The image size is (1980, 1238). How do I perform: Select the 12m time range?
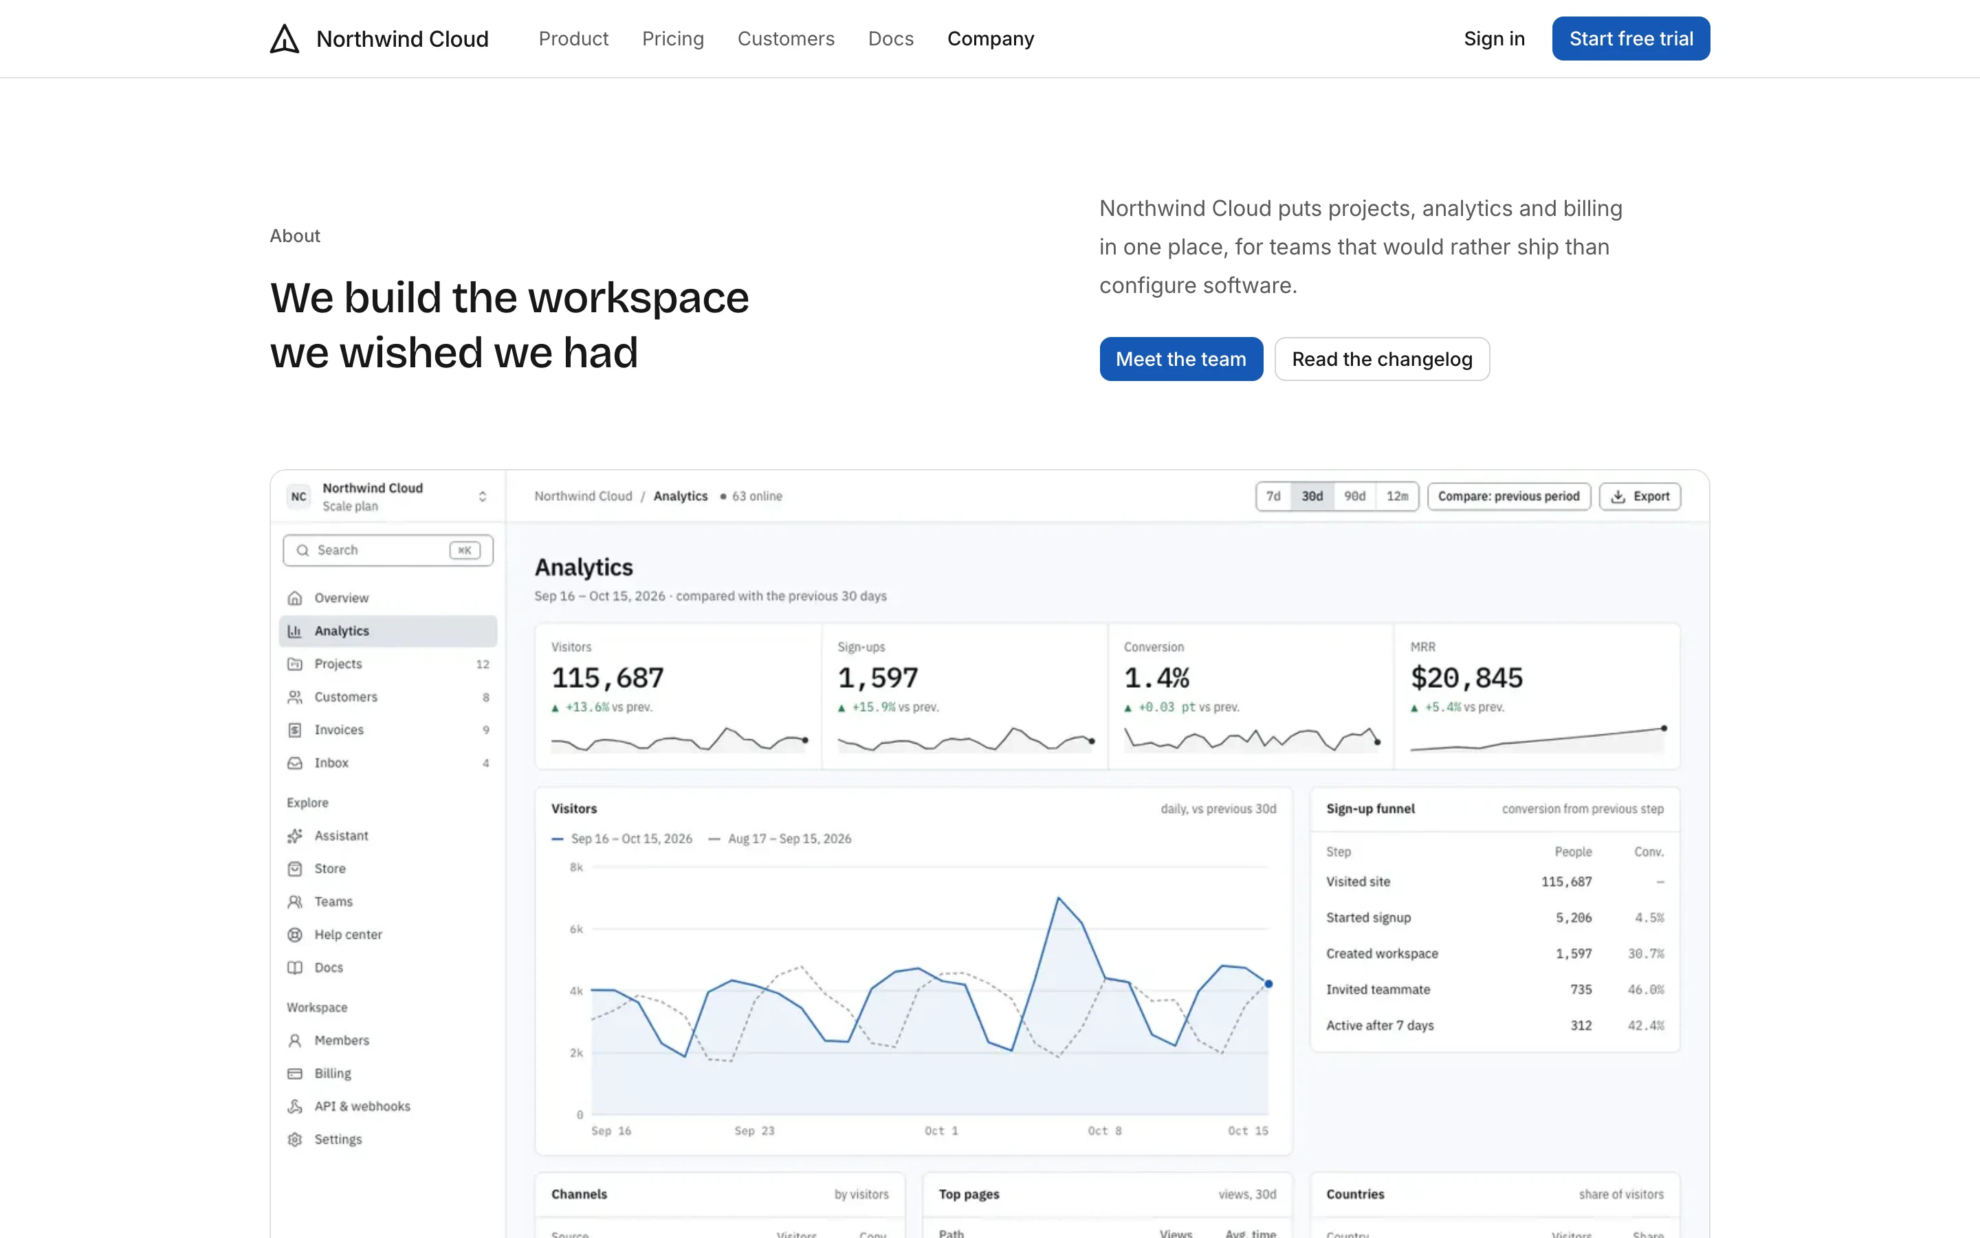pyautogui.click(x=1398, y=496)
